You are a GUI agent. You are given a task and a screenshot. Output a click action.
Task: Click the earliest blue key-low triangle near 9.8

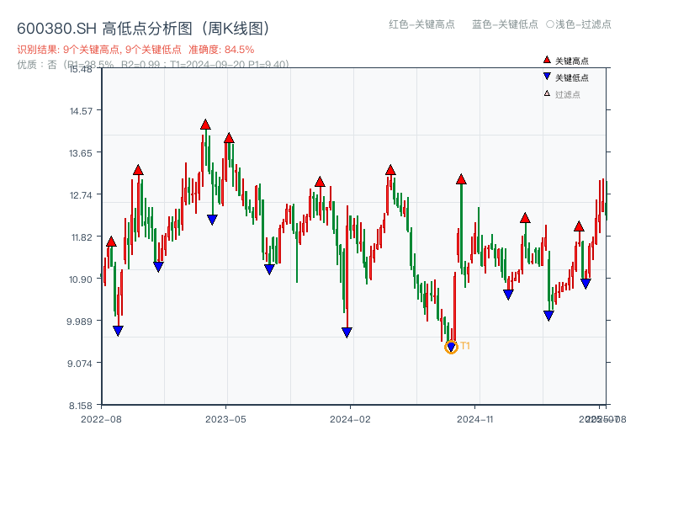(x=118, y=331)
